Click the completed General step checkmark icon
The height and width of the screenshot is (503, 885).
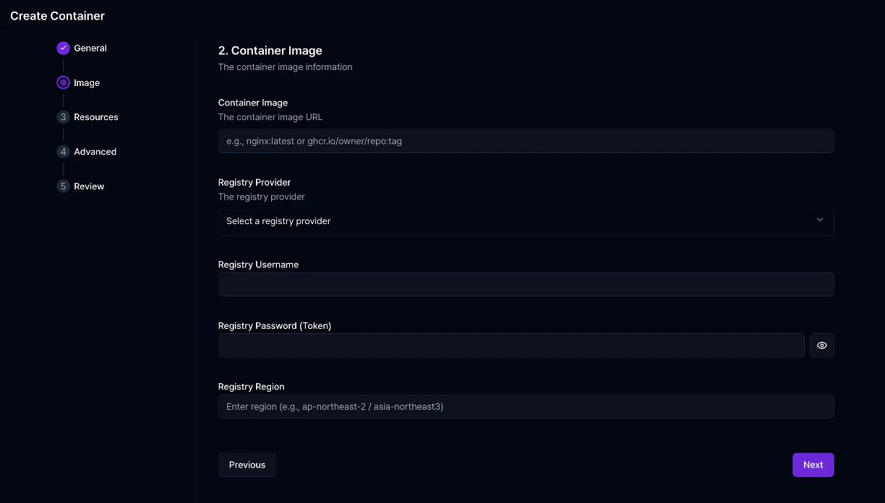pyautogui.click(x=63, y=48)
